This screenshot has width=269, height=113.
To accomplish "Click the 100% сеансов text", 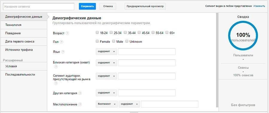I will pos(243,75).
